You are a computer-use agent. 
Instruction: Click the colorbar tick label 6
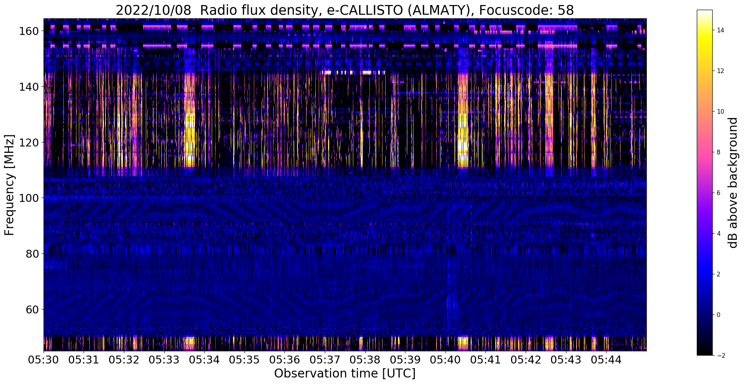719,193
